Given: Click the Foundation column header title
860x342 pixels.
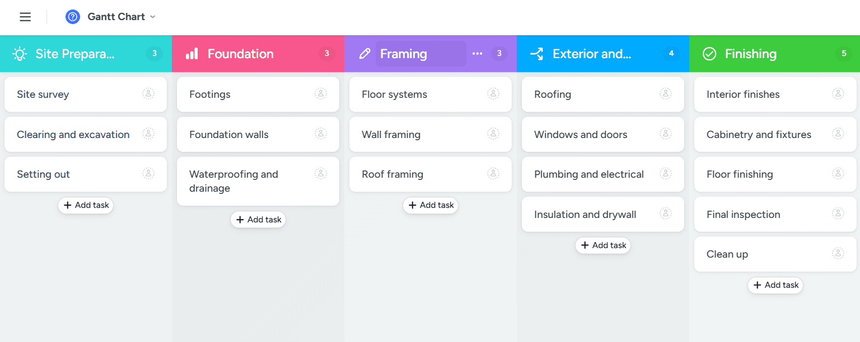Looking at the screenshot, I should tap(241, 54).
